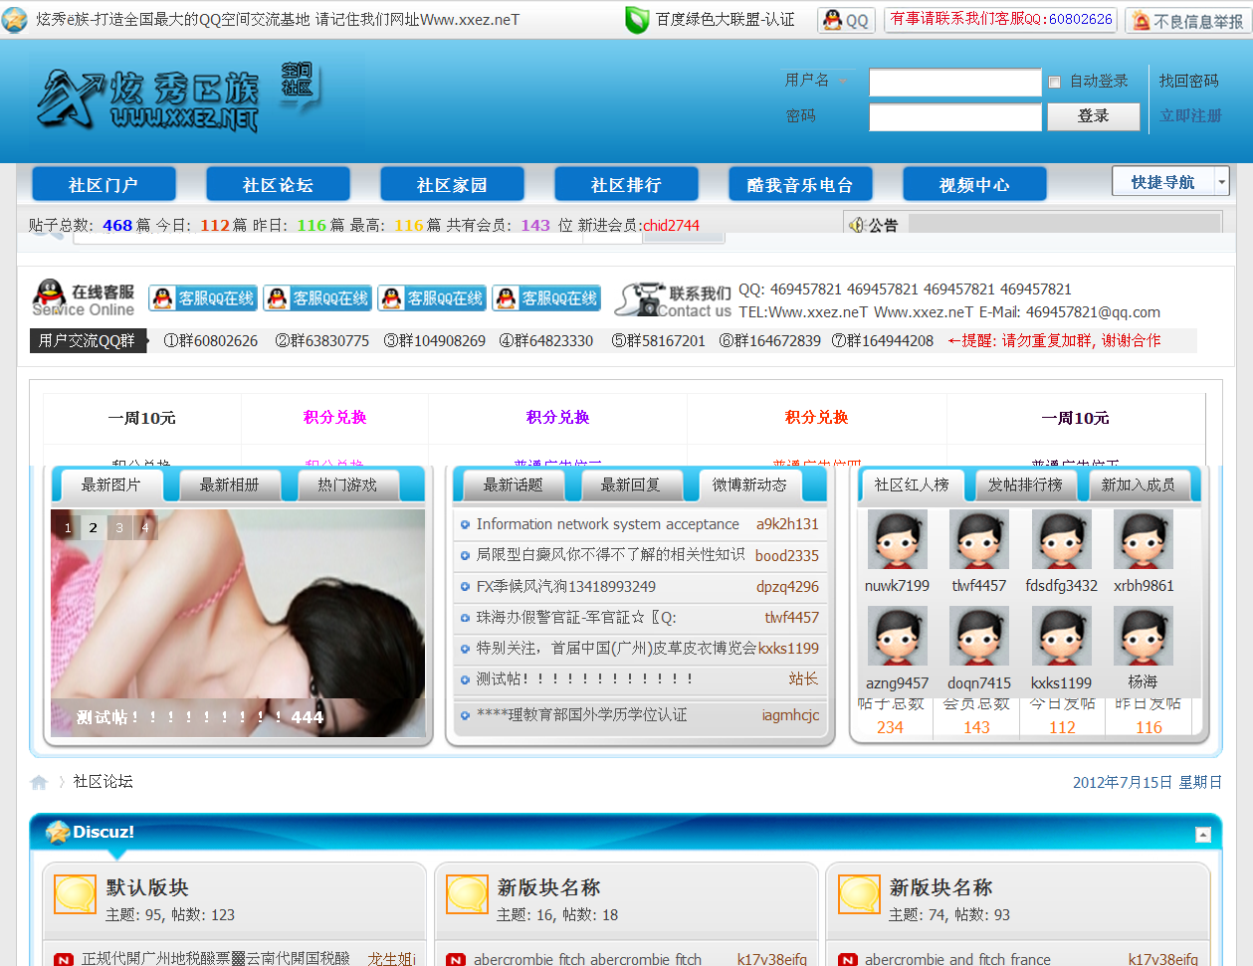1253x966 pixels.
Task: Open the 酷我音乐电台 nav tab
Action: click(x=800, y=185)
